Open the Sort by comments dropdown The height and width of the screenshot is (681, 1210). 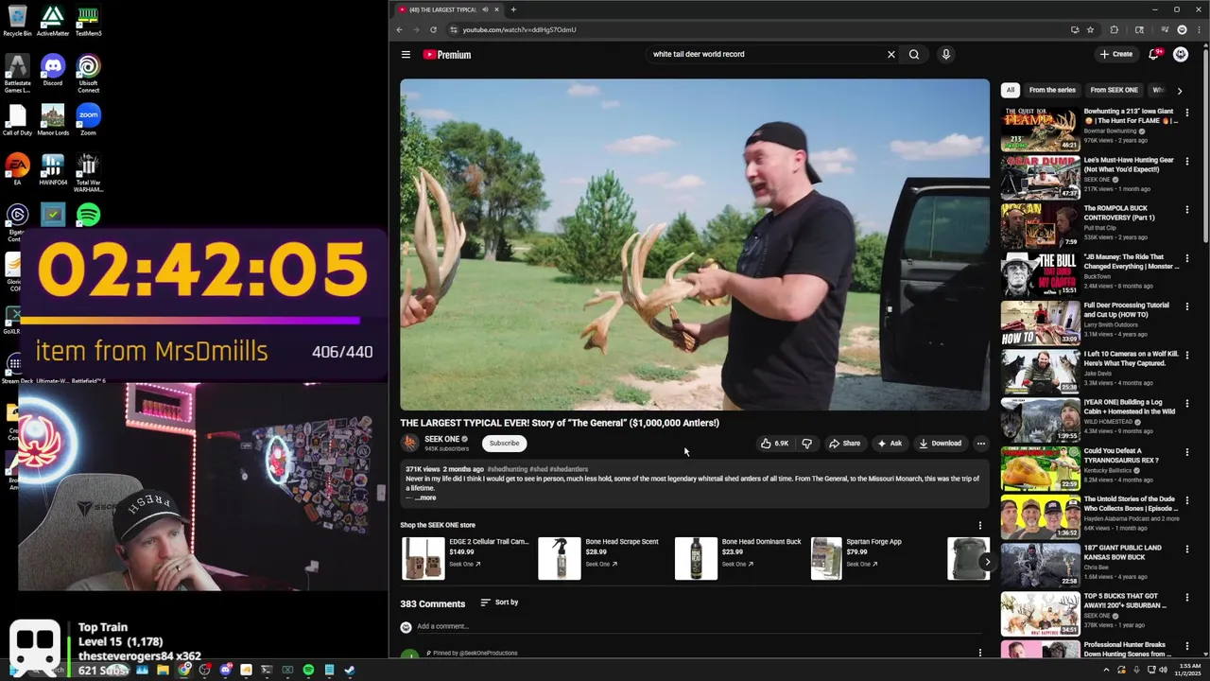(499, 602)
